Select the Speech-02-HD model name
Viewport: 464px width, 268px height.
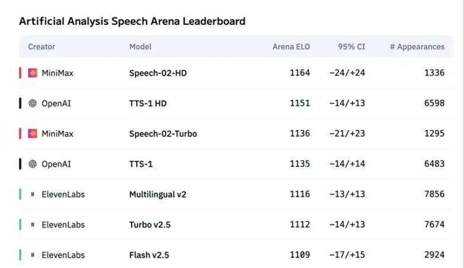coord(158,73)
